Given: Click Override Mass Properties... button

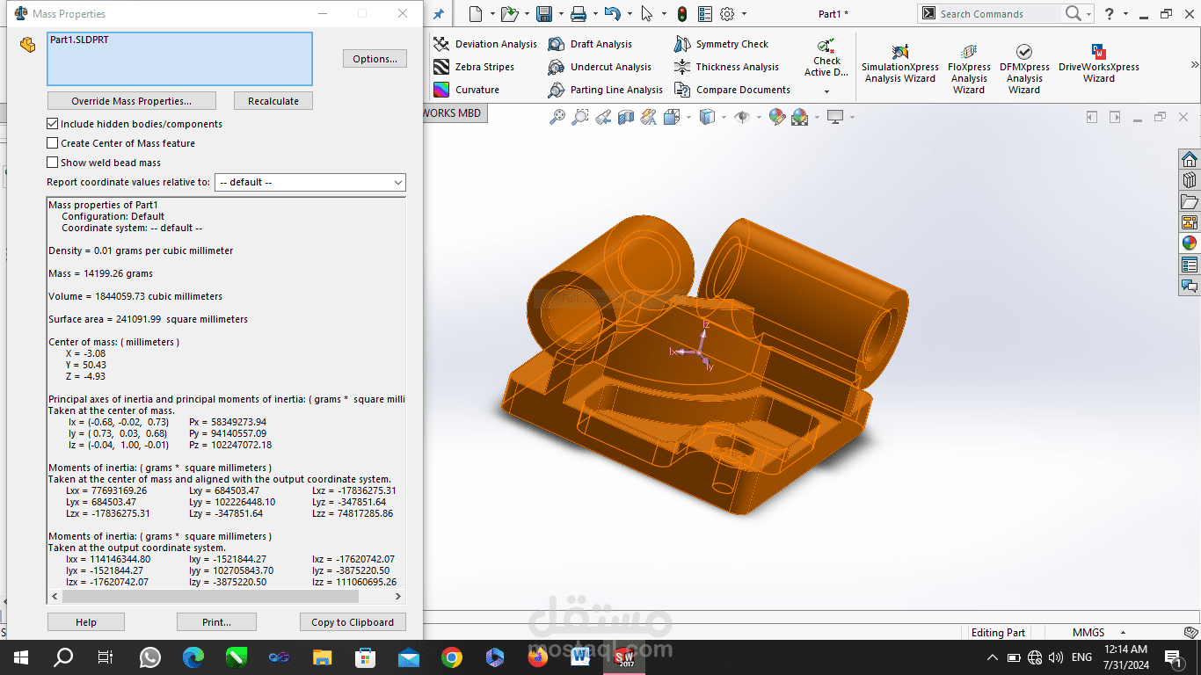Looking at the screenshot, I should click(131, 101).
